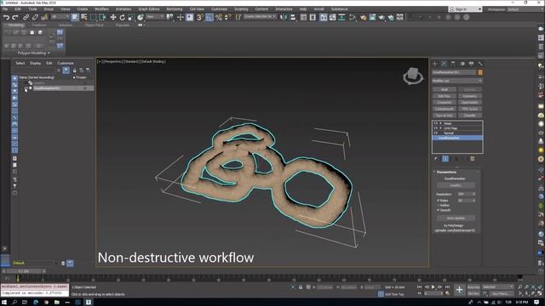The image size is (545, 306).
Task: Open the Modifier List dropdown
Action: 457,81
